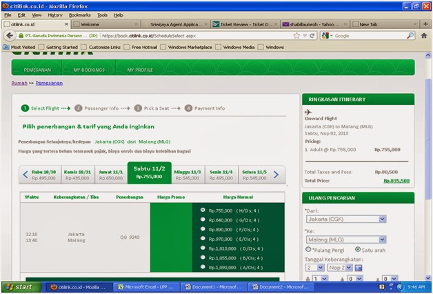Click the PEMESANAN navigation item
This screenshot has height=294, width=433.
pos(37,70)
